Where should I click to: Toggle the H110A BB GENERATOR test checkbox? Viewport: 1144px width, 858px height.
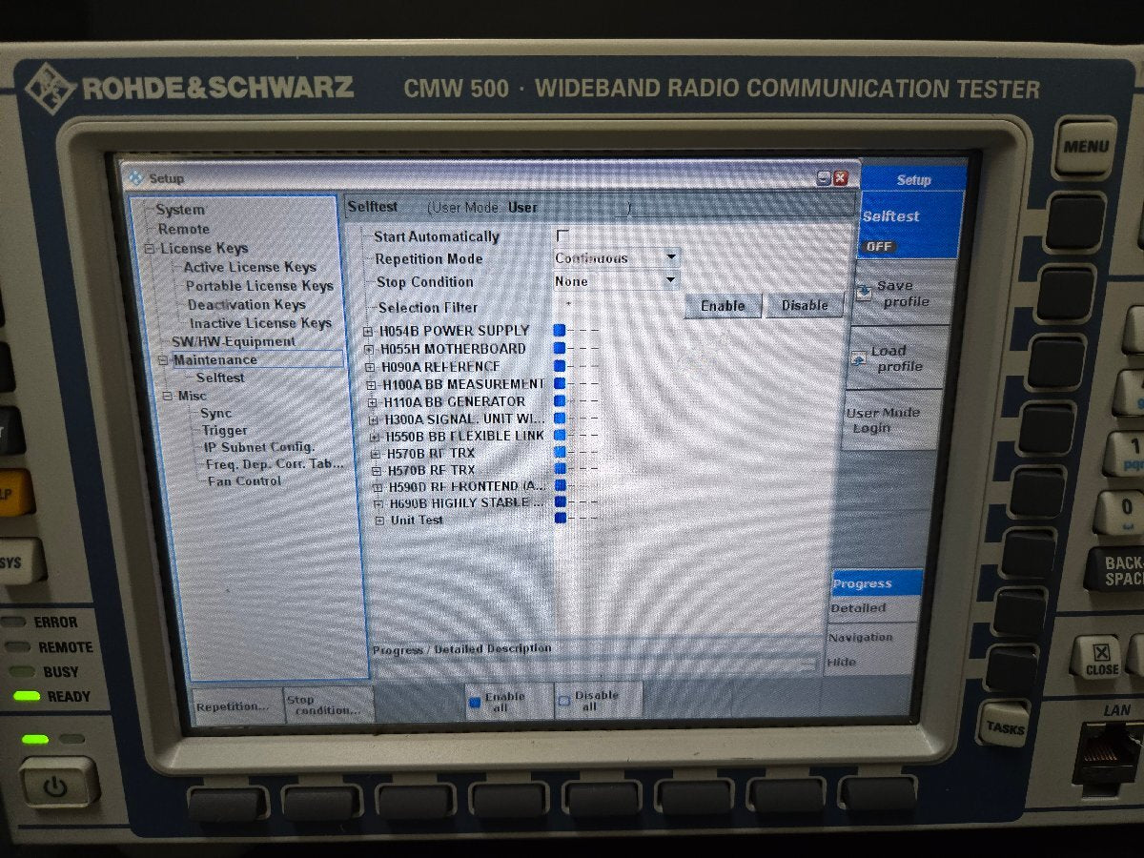560,401
